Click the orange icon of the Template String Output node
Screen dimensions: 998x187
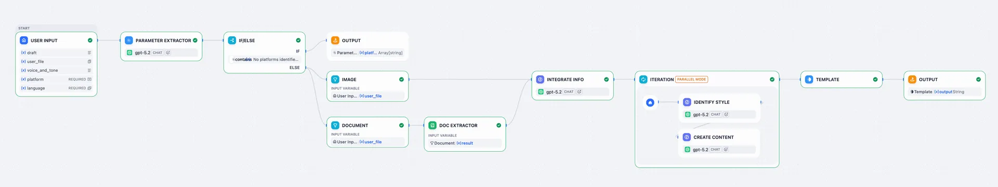912,79
